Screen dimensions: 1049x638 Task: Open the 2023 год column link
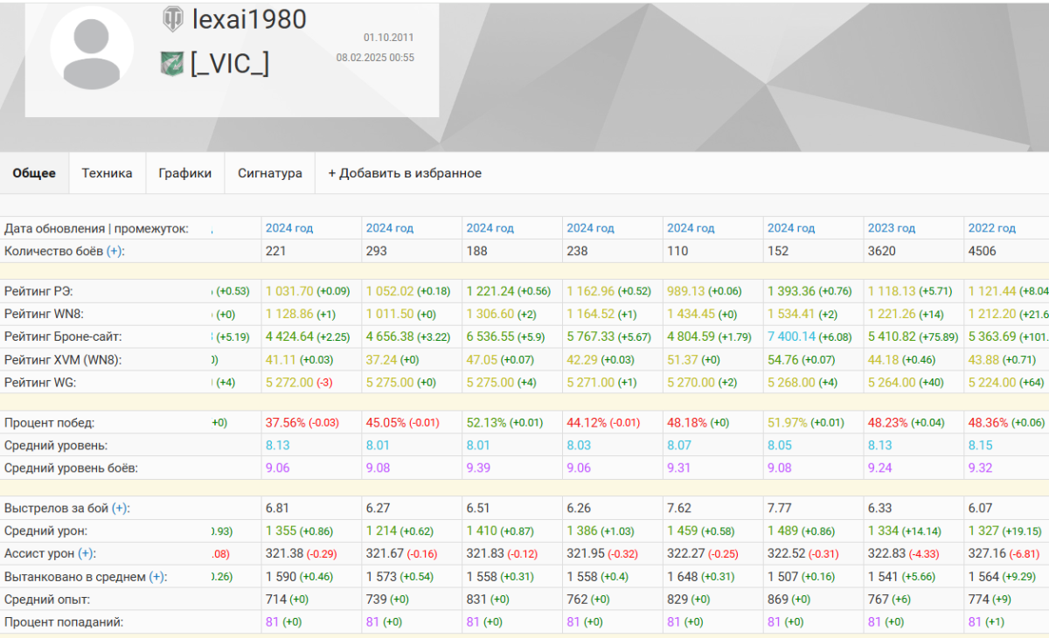tap(892, 228)
